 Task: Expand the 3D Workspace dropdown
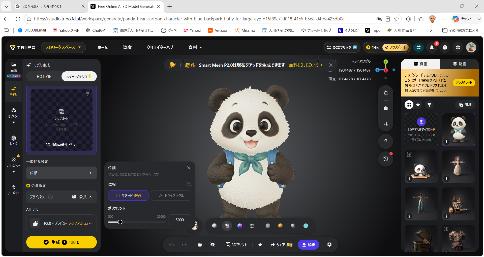pos(63,47)
